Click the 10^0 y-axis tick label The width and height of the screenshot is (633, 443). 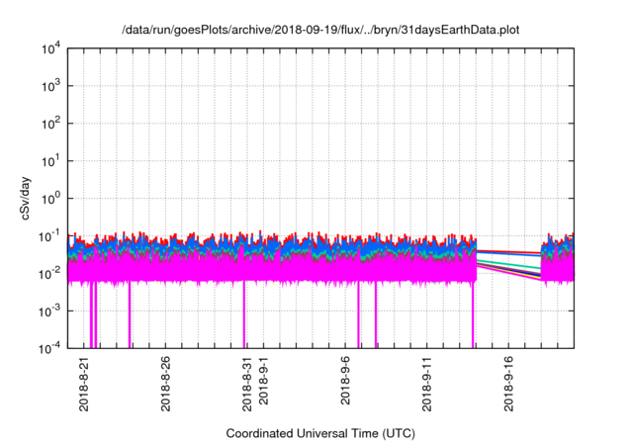tap(50, 199)
